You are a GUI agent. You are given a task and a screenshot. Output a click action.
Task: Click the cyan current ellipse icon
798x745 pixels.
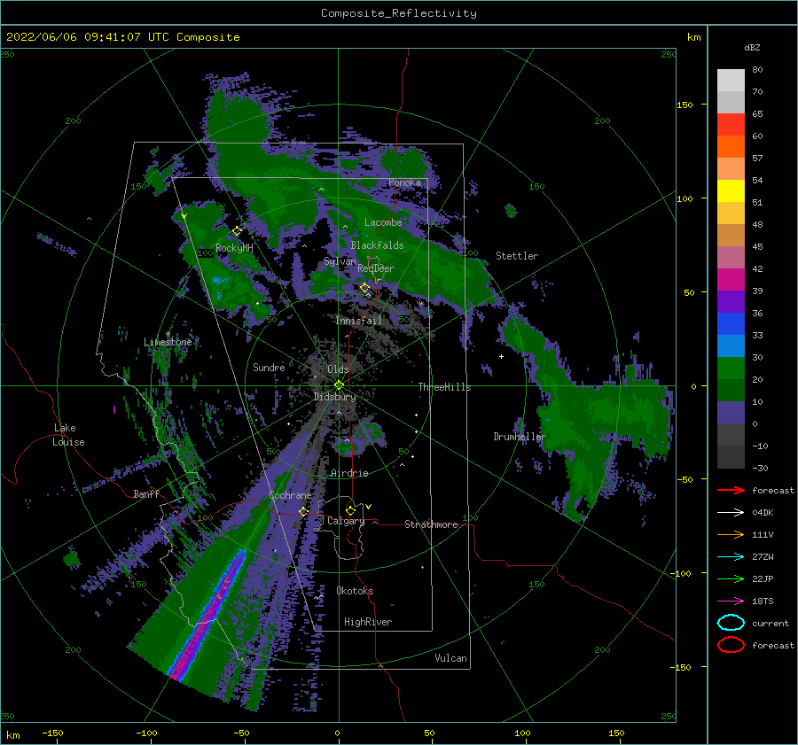point(731,623)
